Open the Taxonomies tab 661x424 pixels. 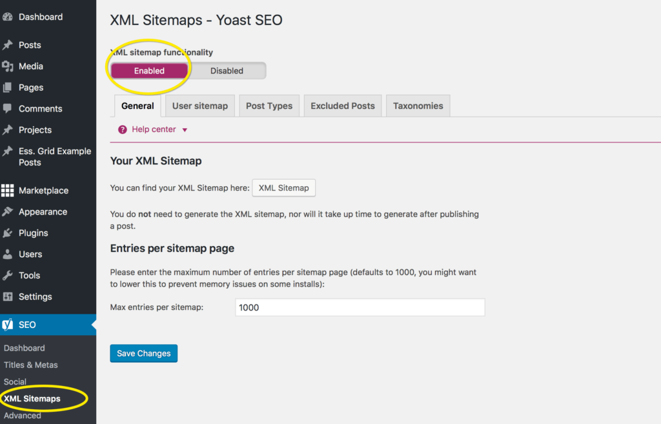coord(418,106)
